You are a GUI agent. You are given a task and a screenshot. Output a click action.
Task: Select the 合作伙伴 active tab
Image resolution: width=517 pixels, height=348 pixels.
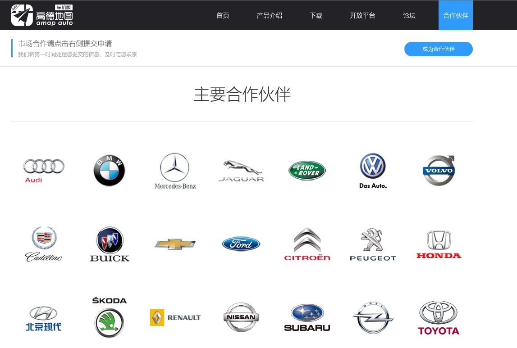coord(456,15)
